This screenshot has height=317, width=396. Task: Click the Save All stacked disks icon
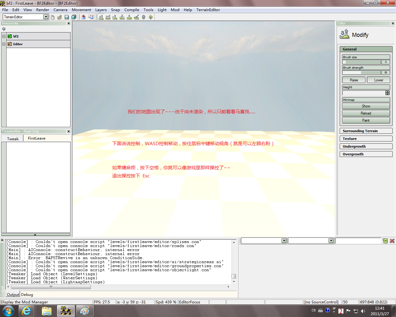pyautogui.click(x=74, y=17)
